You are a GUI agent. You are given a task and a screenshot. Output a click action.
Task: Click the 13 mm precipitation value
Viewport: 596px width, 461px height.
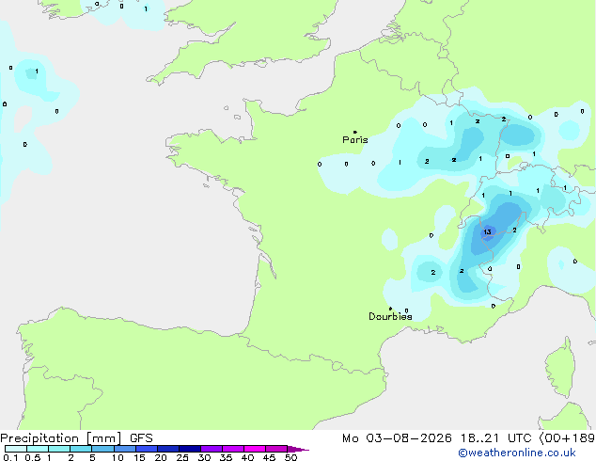pyautogui.click(x=487, y=231)
